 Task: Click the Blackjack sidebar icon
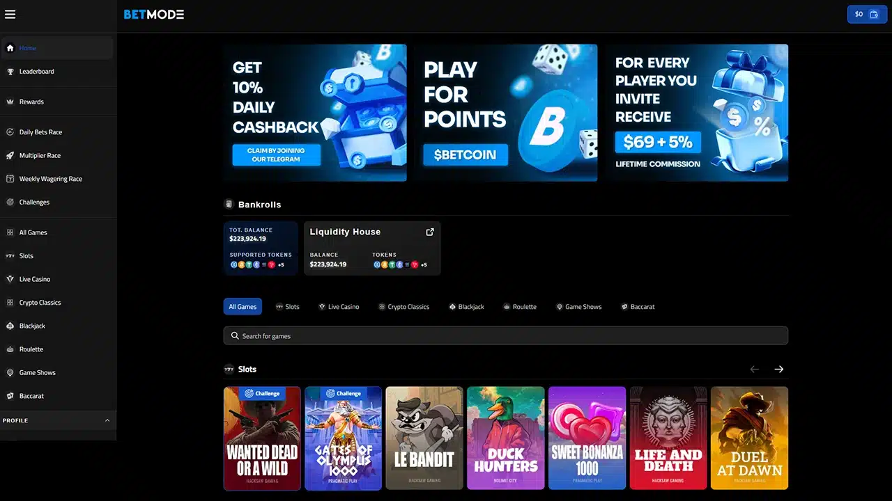pos(10,326)
